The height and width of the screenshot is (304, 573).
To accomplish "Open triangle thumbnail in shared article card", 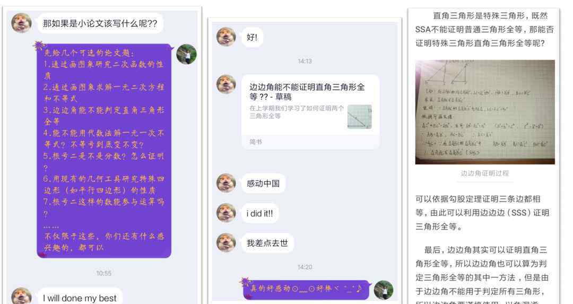I will (x=359, y=117).
